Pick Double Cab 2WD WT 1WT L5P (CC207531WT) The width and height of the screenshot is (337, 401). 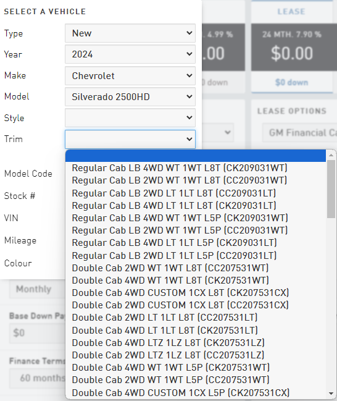pos(196,380)
